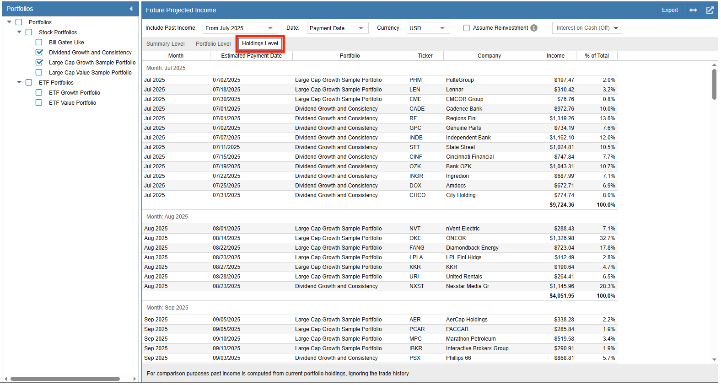Click the horizontal expand-width arrows icon
Image resolution: width=721 pixels, height=385 pixels.
click(693, 10)
